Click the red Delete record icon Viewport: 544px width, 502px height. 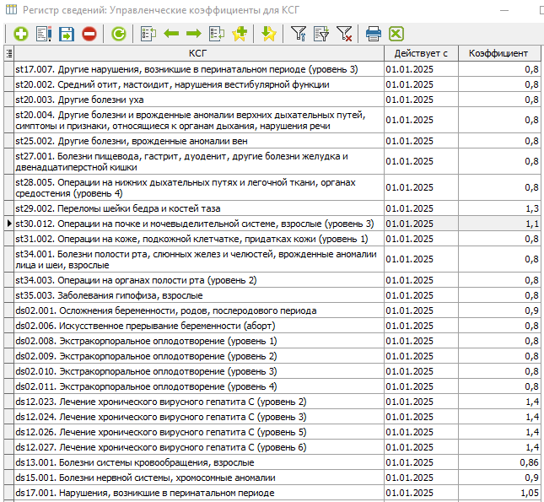[89, 34]
